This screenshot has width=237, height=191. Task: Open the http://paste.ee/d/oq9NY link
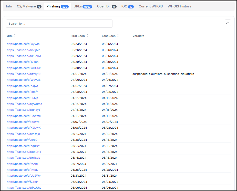pyautogui.click(x=23, y=146)
